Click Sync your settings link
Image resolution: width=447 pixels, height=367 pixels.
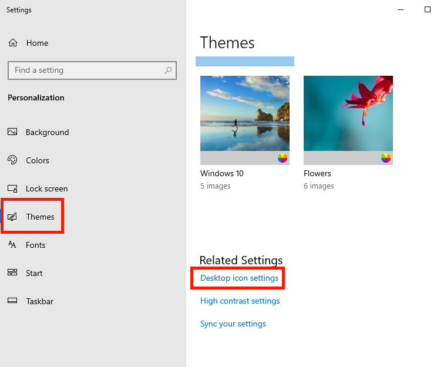(233, 324)
